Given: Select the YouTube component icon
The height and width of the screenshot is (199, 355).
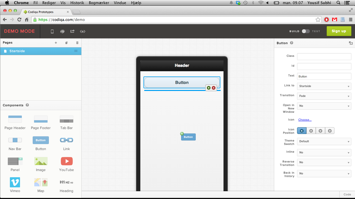Looking at the screenshot, I should [67, 161].
